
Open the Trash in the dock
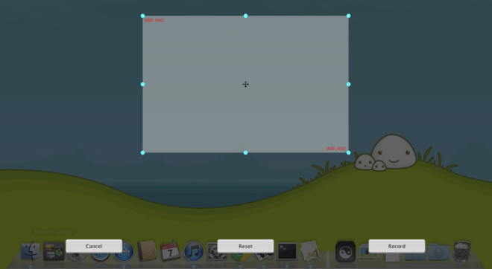click(462, 251)
